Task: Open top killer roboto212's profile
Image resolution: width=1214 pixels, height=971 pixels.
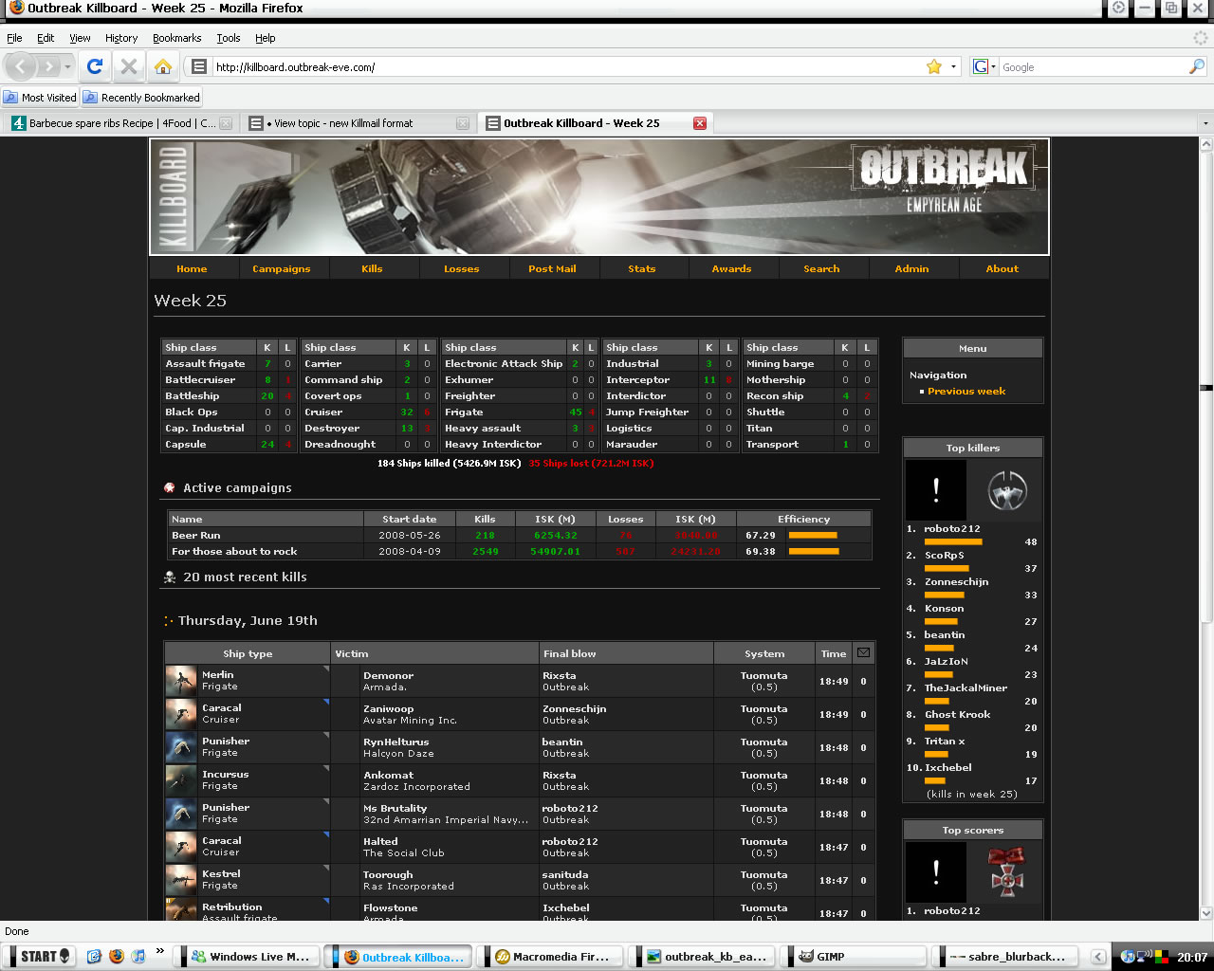Action: click(x=952, y=528)
